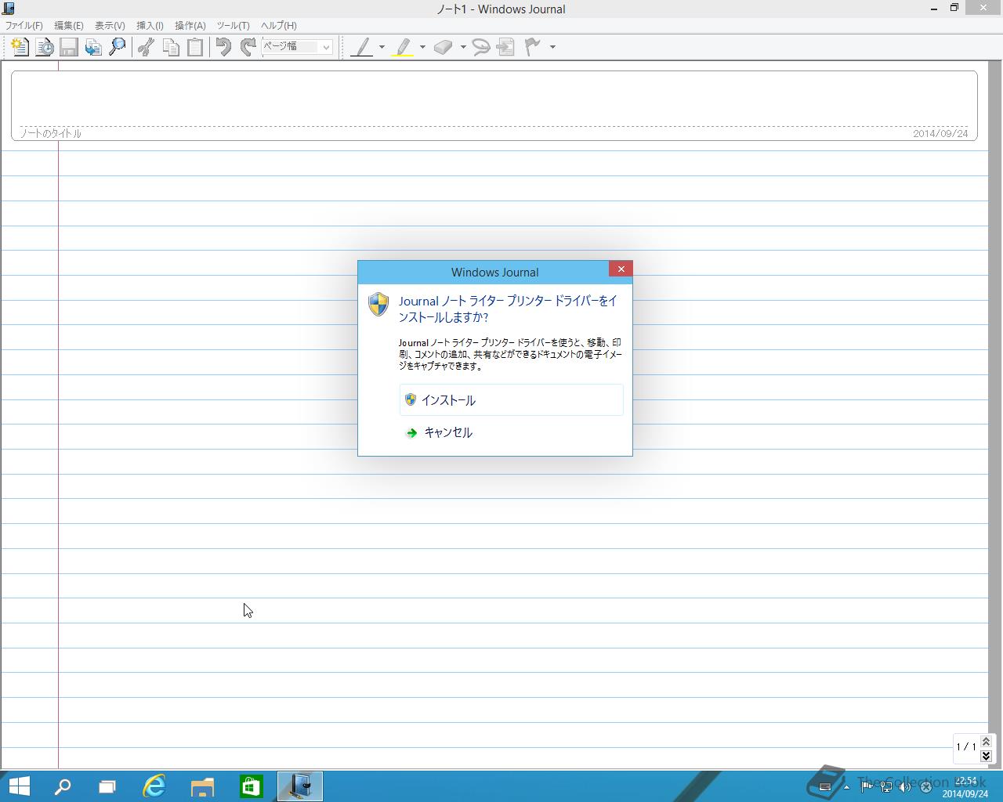Click the network tray icon
This screenshot has width=1003, height=802.
point(885,787)
